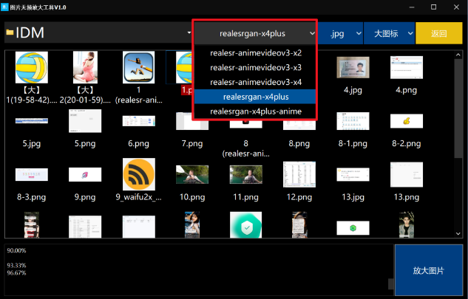Select the 9.png thumbnail
The image size is (468, 299).
click(85, 174)
